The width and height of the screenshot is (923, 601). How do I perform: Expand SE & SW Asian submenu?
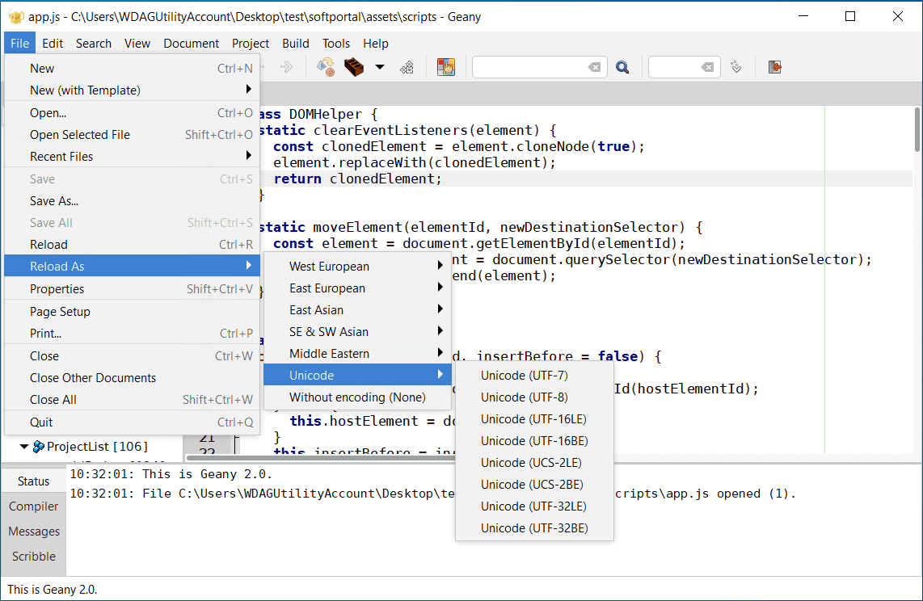[357, 332]
